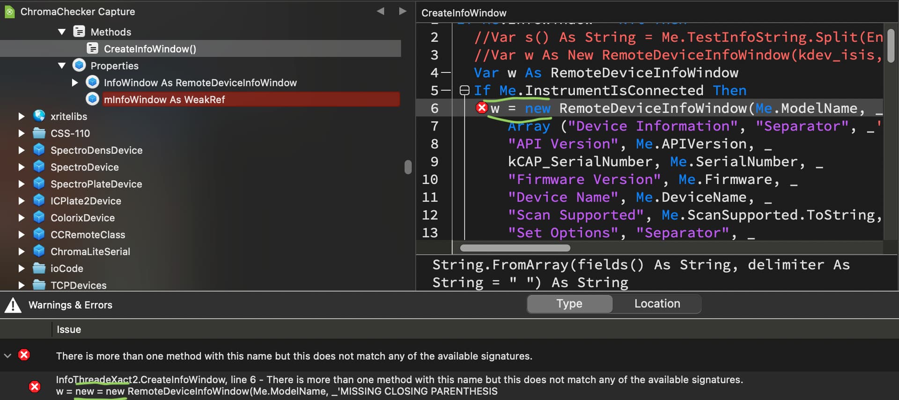Click the Issue column header
899x400 pixels.
[69, 329]
